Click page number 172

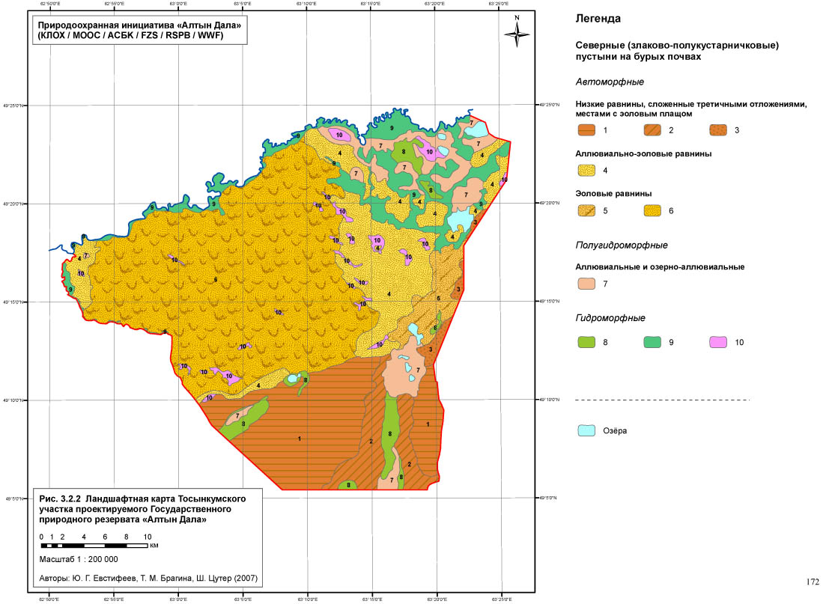(x=813, y=582)
